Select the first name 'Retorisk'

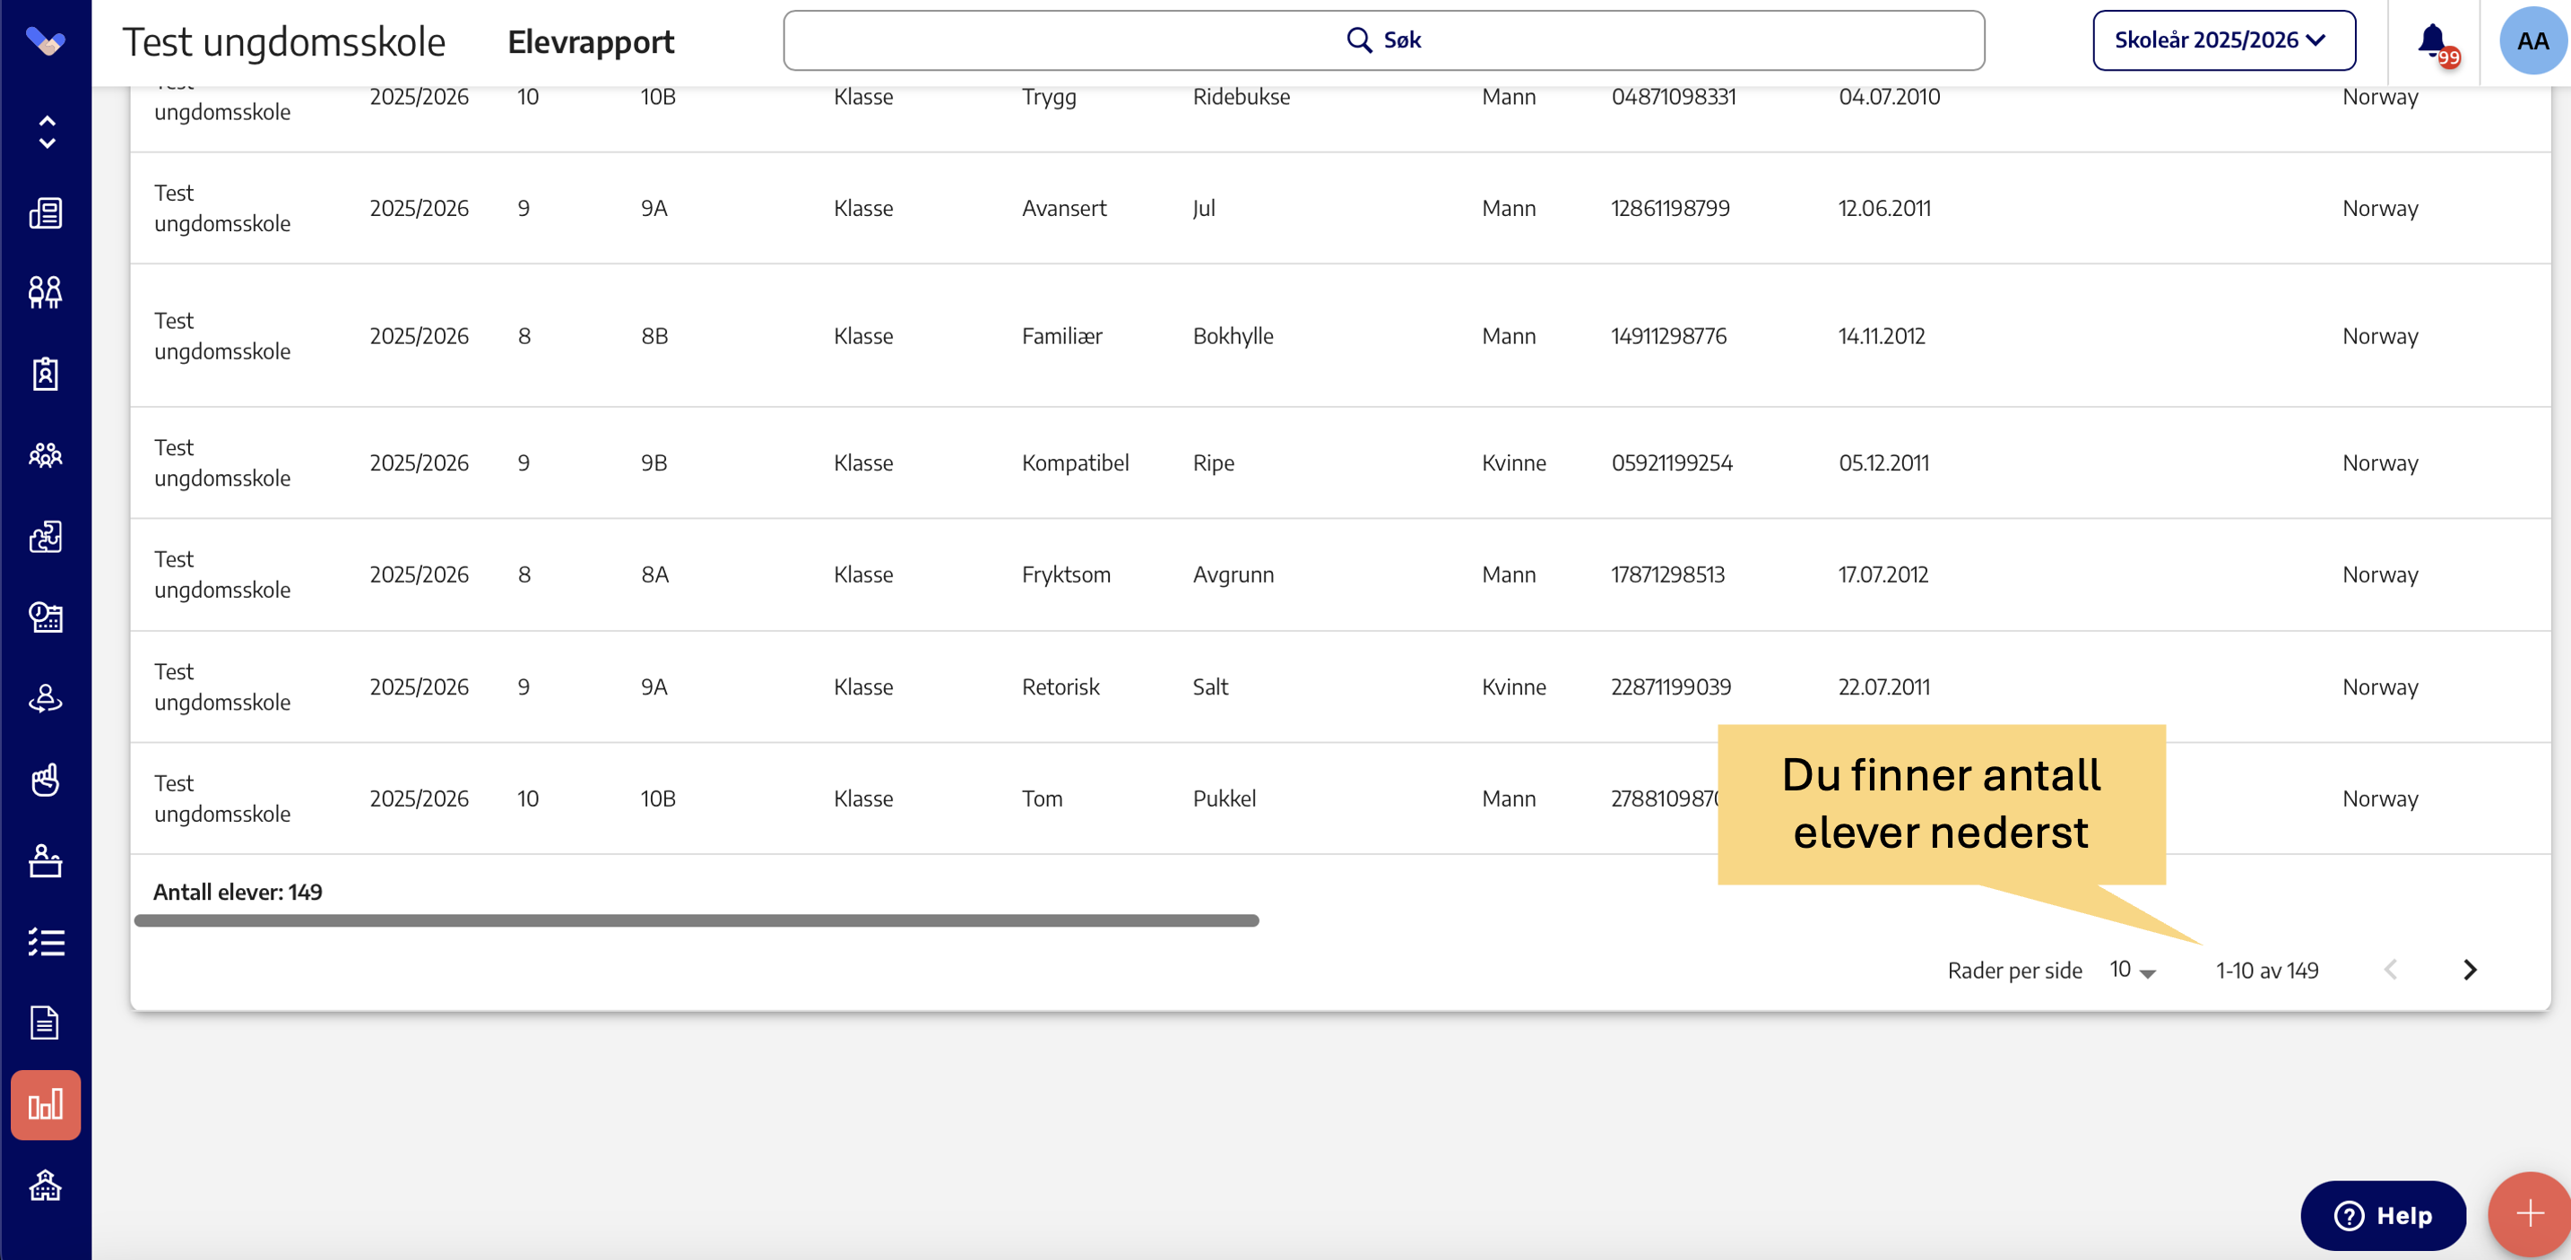1060,687
